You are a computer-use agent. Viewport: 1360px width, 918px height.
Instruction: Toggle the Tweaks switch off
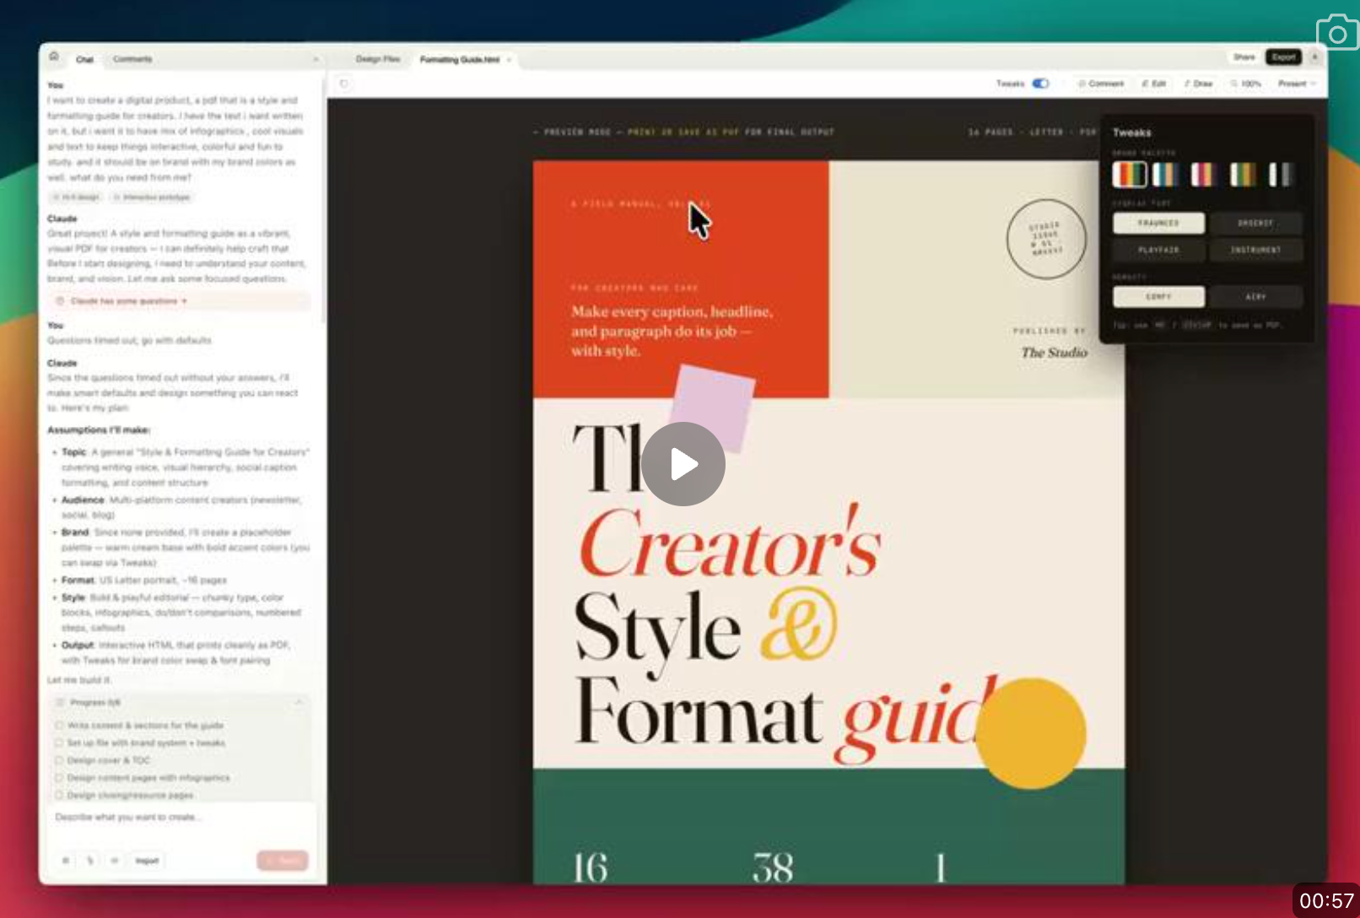[1040, 84]
